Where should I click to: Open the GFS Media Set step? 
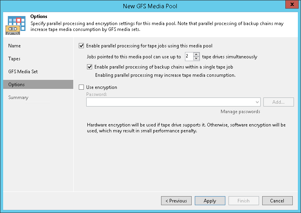tap(23, 72)
